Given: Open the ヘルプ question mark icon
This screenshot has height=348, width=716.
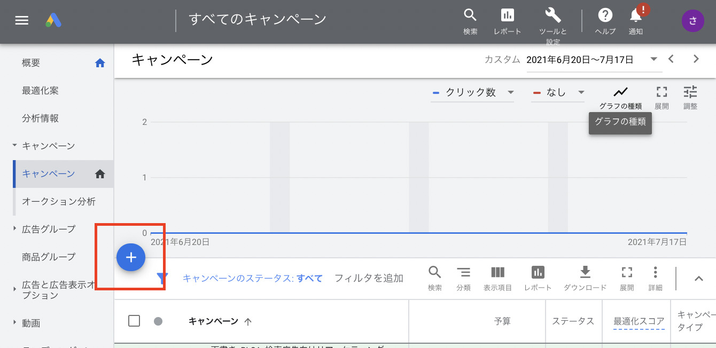Looking at the screenshot, I should [x=605, y=15].
